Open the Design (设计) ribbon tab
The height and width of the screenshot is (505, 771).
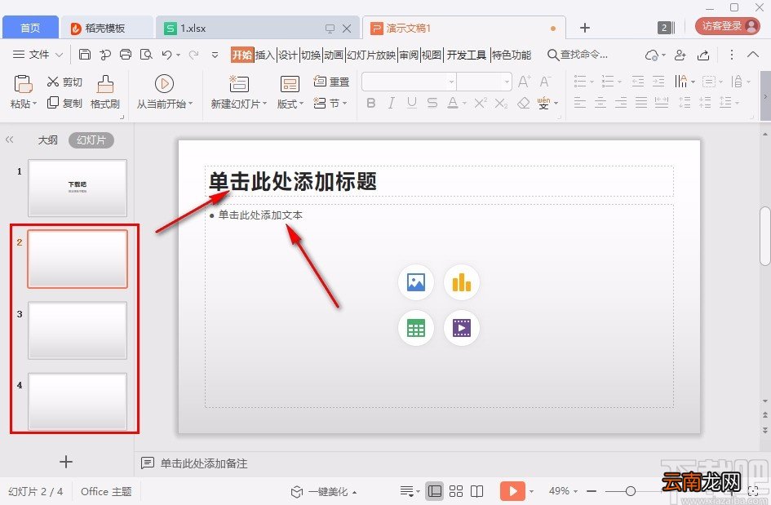[x=288, y=55]
